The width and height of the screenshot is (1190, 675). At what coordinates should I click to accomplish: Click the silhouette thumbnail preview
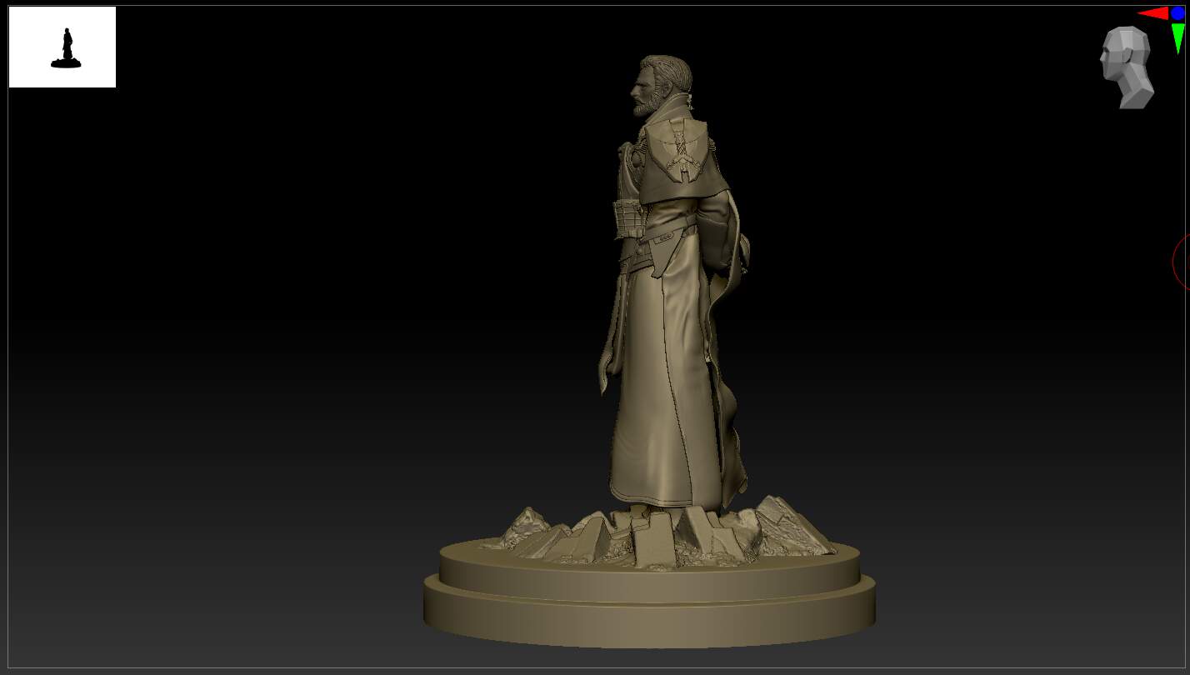[x=62, y=47]
